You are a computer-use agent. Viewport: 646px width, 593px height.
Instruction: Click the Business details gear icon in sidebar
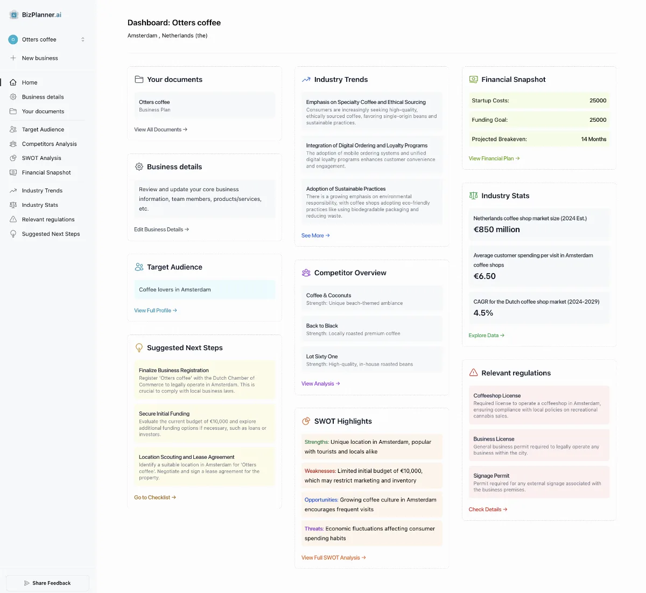click(x=13, y=97)
